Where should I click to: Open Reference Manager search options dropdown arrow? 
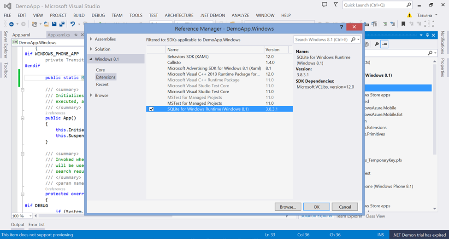[x=359, y=40]
